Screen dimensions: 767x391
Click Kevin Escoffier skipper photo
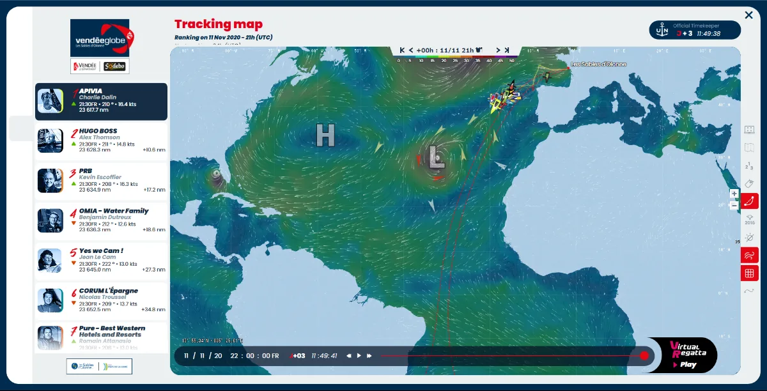click(50, 181)
